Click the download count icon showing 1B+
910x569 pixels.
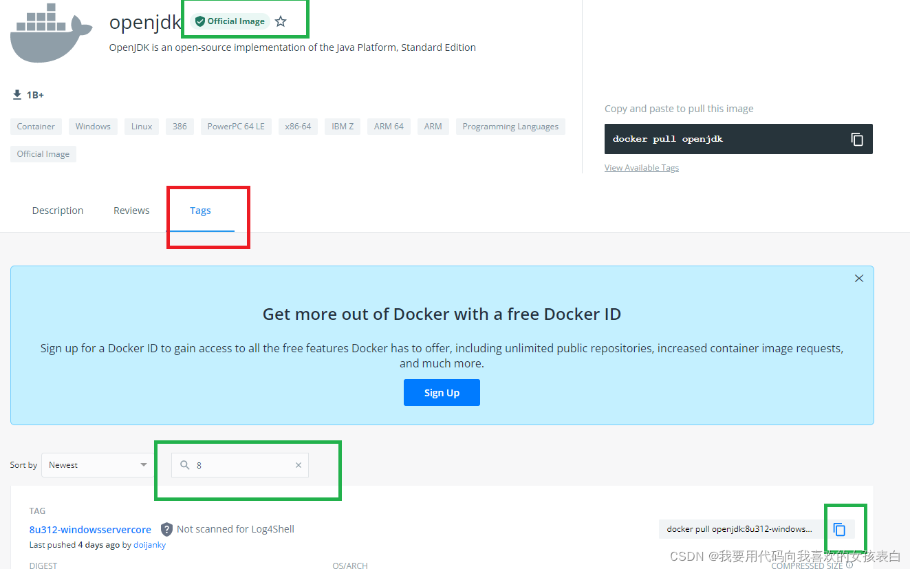point(17,94)
